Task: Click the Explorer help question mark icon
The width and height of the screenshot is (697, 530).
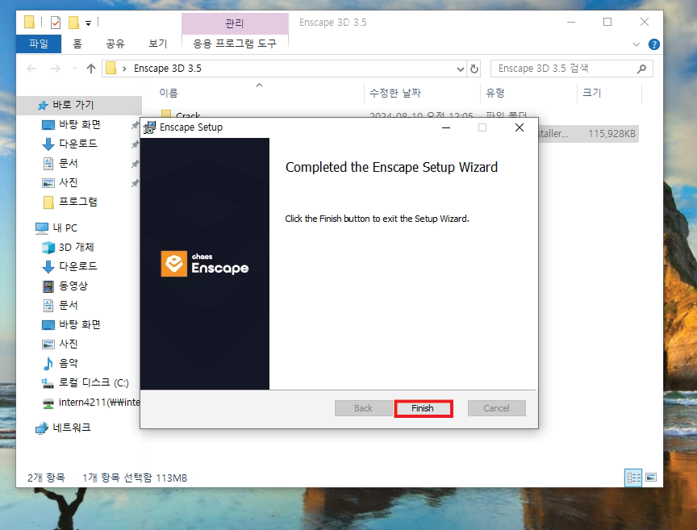Action: coord(654,44)
